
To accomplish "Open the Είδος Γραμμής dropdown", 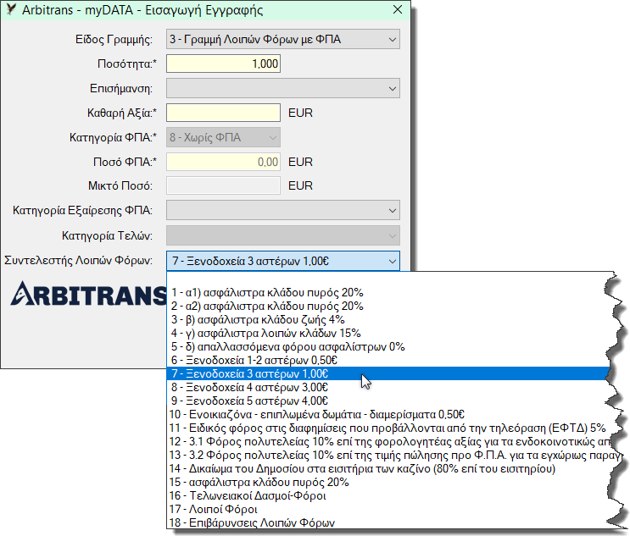I will tap(283, 39).
